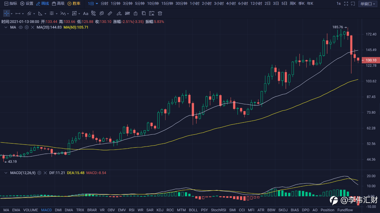Switch to 1小时 timeframe
The width and height of the screenshot is (380, 213).
pyautogui.click(x=195, y=4)
